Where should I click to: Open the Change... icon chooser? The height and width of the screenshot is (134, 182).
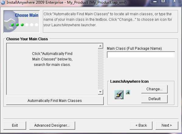pyautogui.click(x=154, y=89)
